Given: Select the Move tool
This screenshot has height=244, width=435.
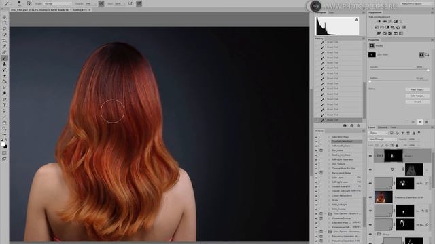Looking at the screenshot, I should (x=4, y=17).
